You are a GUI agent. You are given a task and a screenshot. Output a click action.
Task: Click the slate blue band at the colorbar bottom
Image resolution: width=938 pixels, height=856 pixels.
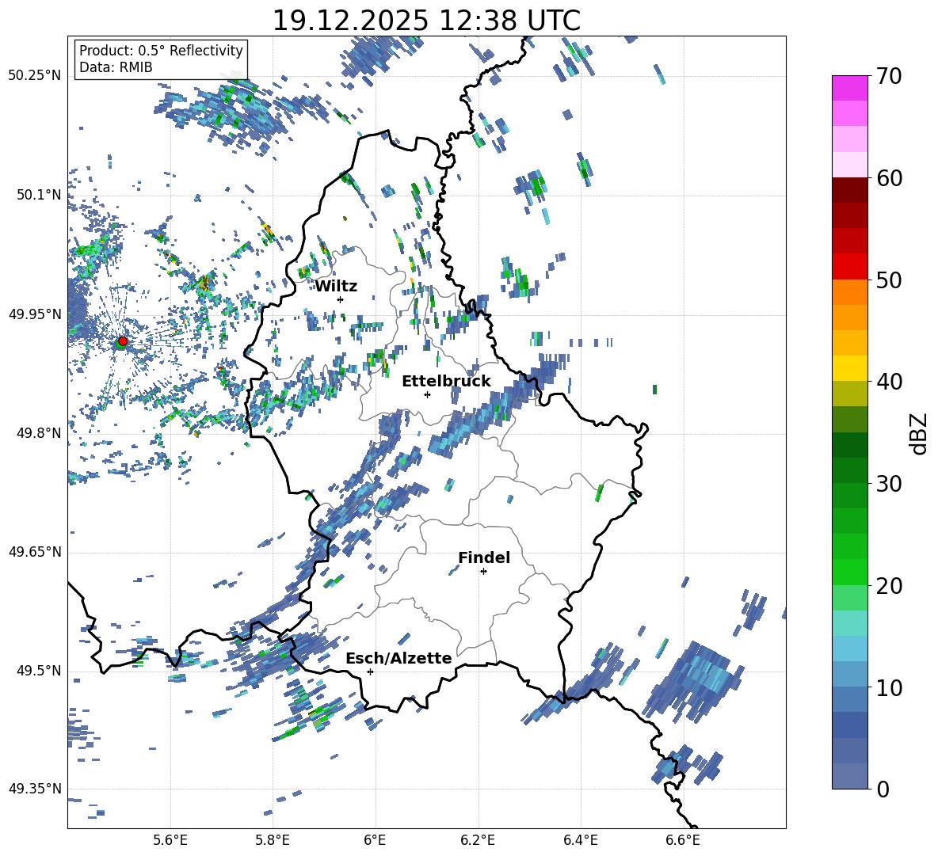pyautogui.click(x=850, y=776)
